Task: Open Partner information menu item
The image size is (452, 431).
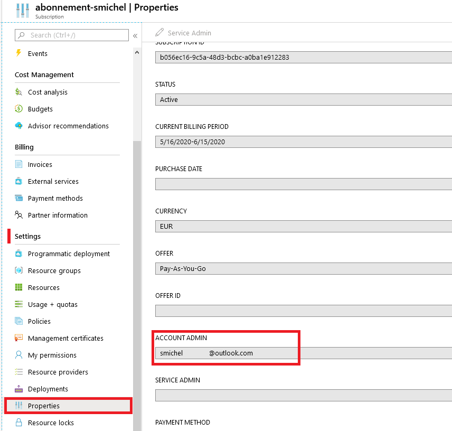Action: [x=58, y=215]
